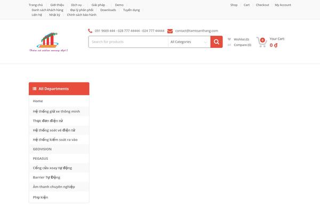Select Hệ thống giữ xe thông minh
This screenshot has height=213, width=320.
(59, 111)
